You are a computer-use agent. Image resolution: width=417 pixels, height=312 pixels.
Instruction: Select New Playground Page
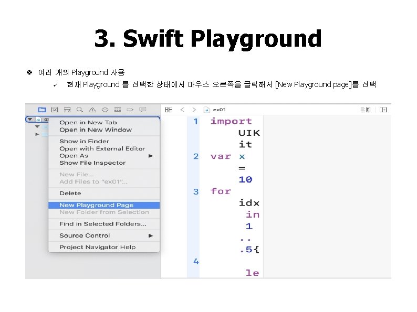[104, 205]
